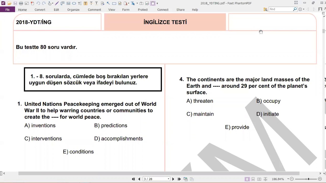Undo the last action
The height and width of the screenshot is (183, 326).
38,3
